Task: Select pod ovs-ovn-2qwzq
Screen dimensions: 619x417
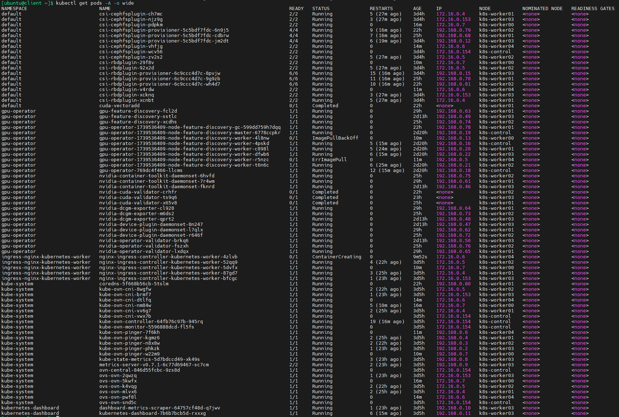Action: 118,375
